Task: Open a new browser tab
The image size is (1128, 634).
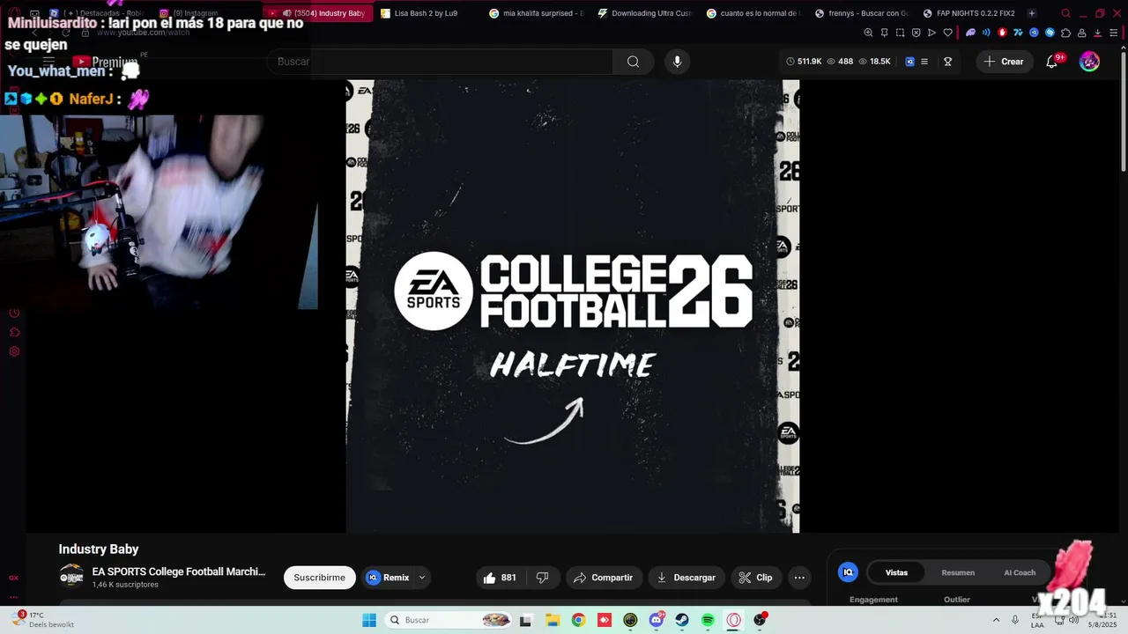Action: click(x=1032, y=13)
